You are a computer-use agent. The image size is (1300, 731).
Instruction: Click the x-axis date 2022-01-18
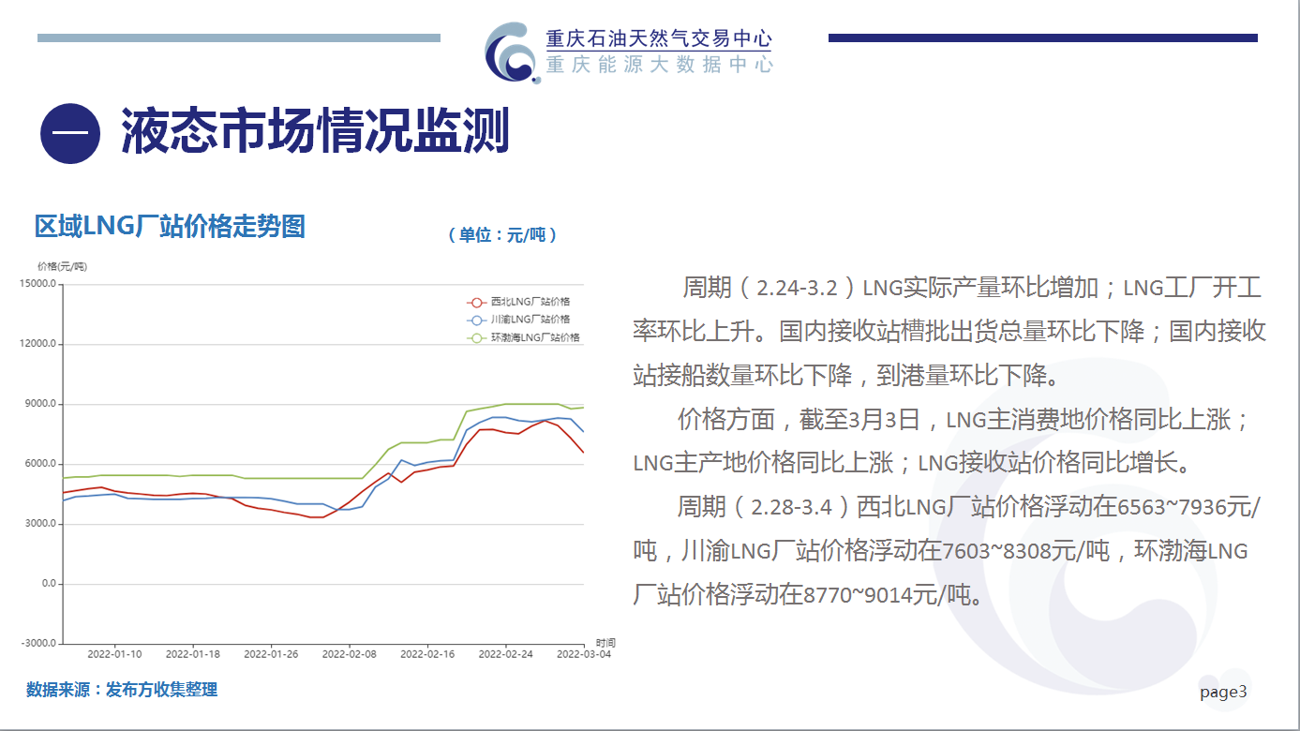click(x=192, y=654)
